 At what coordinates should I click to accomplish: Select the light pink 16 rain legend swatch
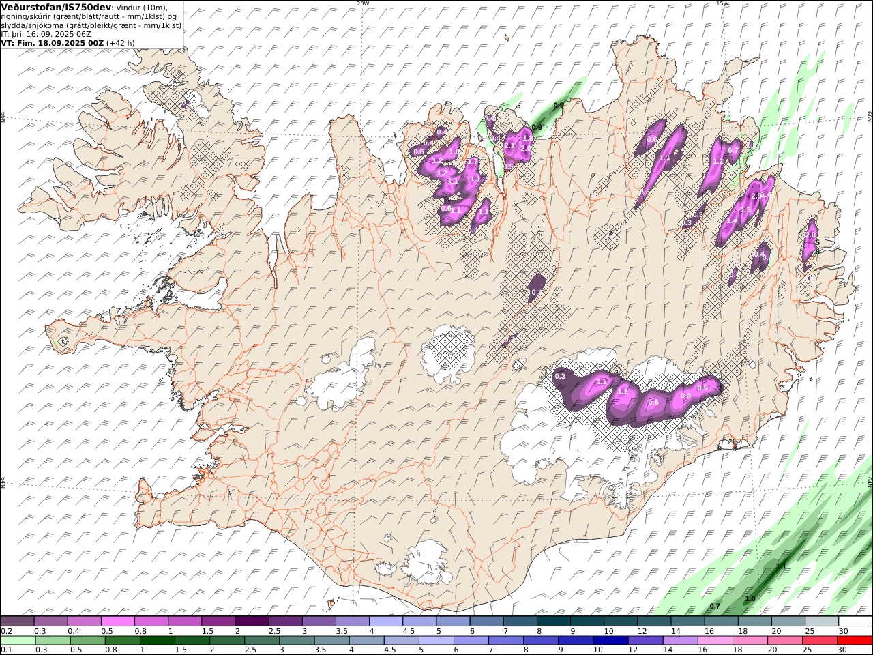pyautogui.click(x=714, y=640)
